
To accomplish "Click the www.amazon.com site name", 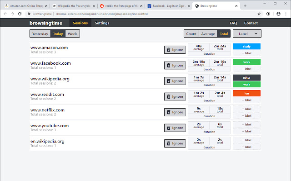I will tap(49, 48).
